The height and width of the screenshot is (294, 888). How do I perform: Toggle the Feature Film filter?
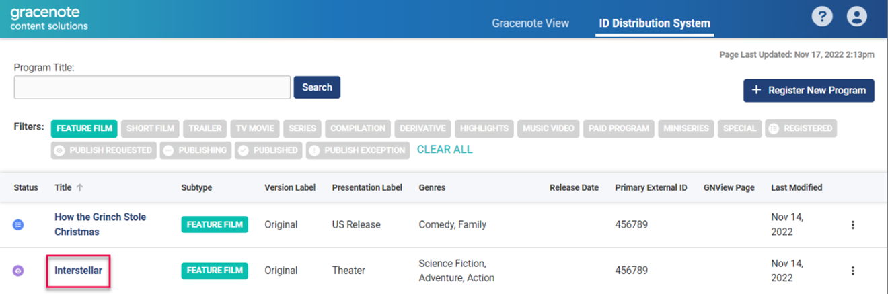(x=84, y=128)
